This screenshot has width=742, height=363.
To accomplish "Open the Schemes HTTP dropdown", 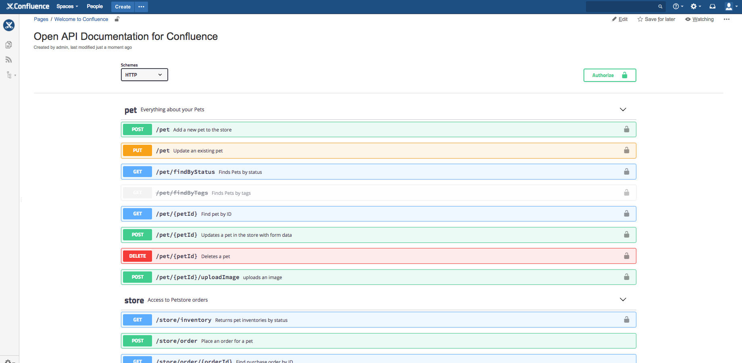I will [144, 75].
